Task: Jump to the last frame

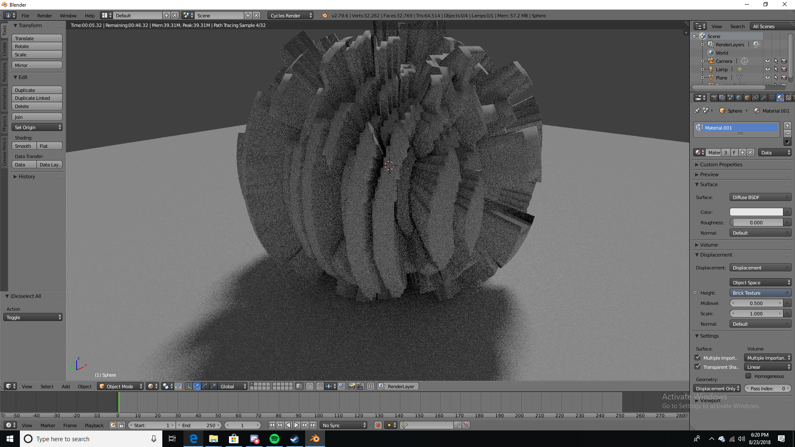Action: tap(313, 425)
